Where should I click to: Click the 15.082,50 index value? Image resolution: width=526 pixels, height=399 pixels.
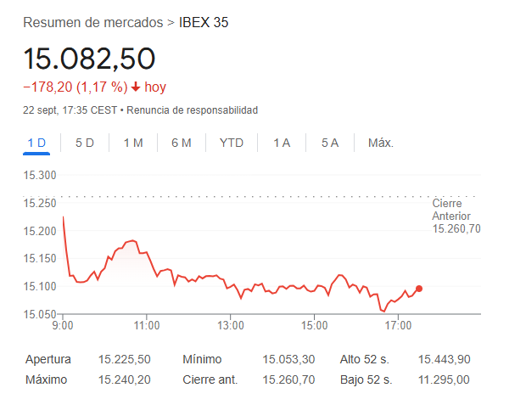[89, 59]
